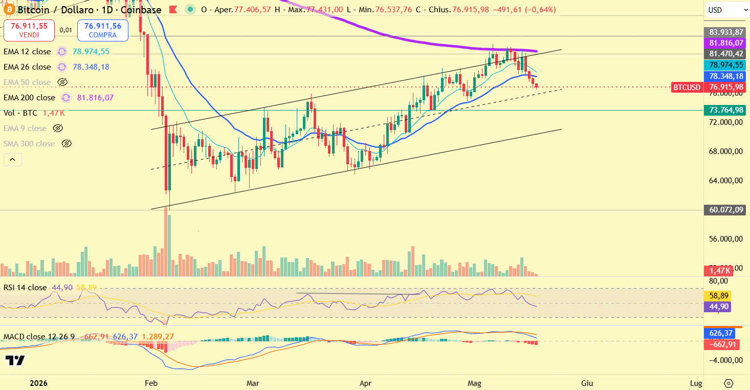Select the EMA 200 close legend label
Image resolution: width=750 pixels, height=390 pixels.
tap(29, 98)
